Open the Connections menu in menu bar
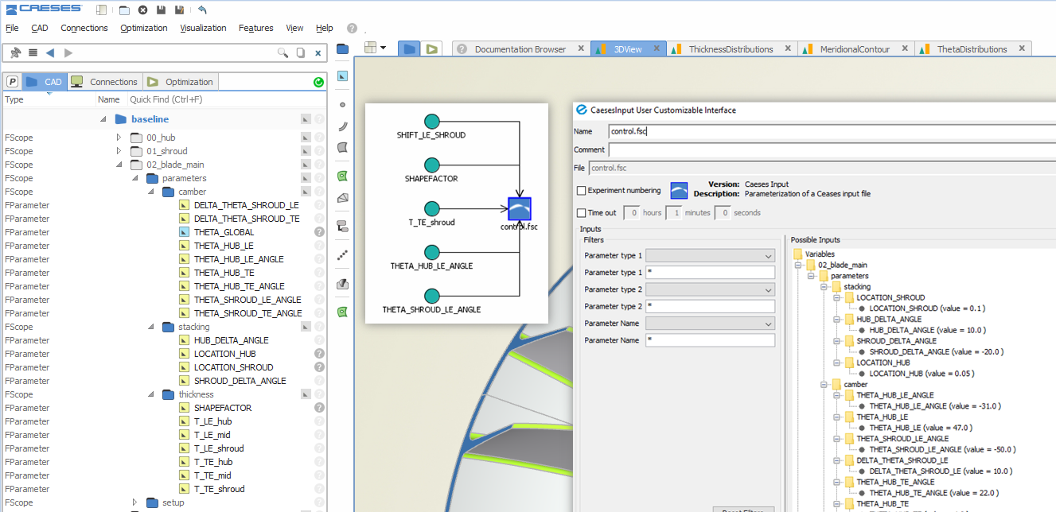 (x=84, y=28)
